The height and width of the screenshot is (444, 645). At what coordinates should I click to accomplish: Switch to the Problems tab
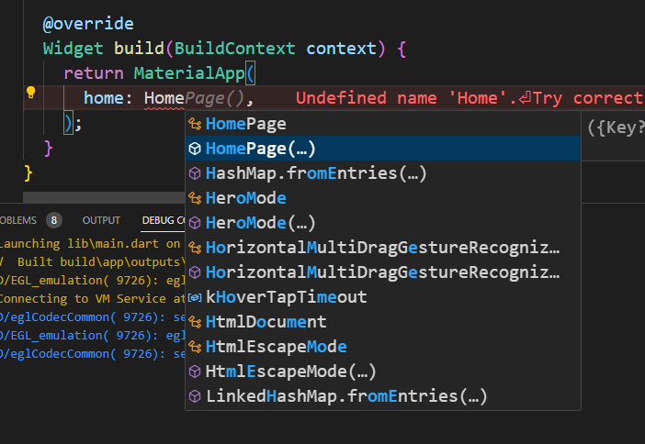tap(18, 220)
